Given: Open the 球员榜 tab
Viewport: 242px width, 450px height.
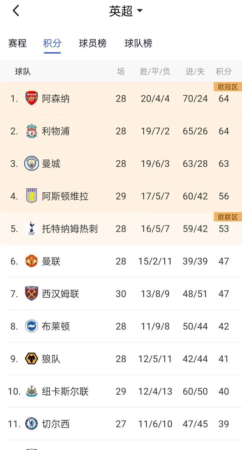Looking at the screenshot, I should tap(93, 43).
